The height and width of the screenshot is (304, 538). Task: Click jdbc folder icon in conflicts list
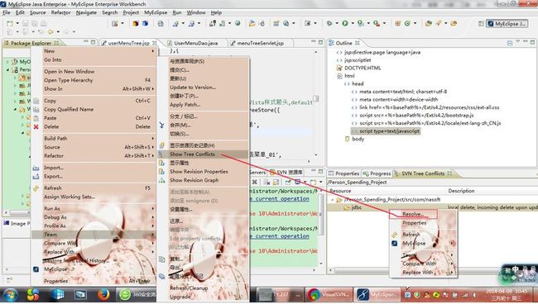tap(347, 207)
